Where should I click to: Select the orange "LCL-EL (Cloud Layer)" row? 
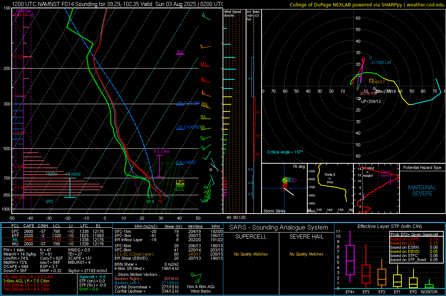[x=169, y=254]
